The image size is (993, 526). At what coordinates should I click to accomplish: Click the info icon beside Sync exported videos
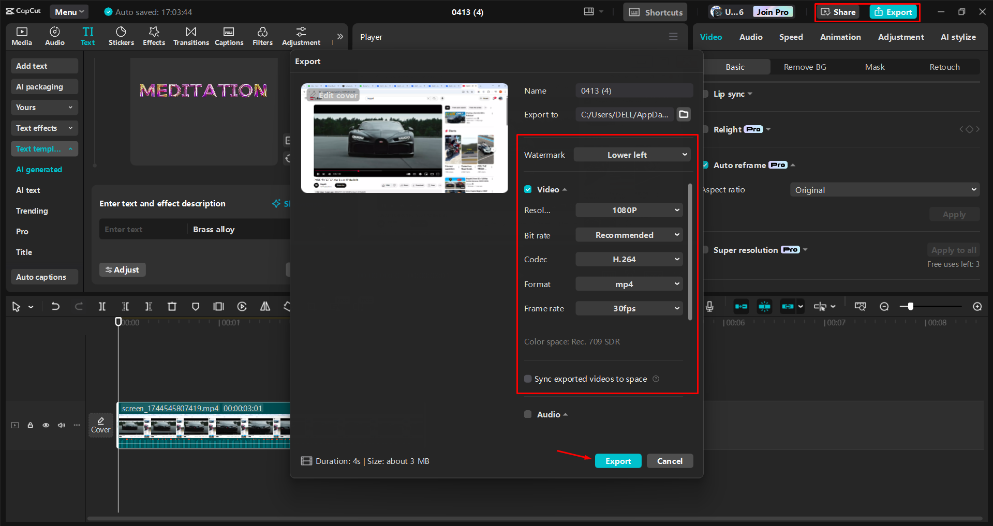pyautogui.click(x=656, y=379)
